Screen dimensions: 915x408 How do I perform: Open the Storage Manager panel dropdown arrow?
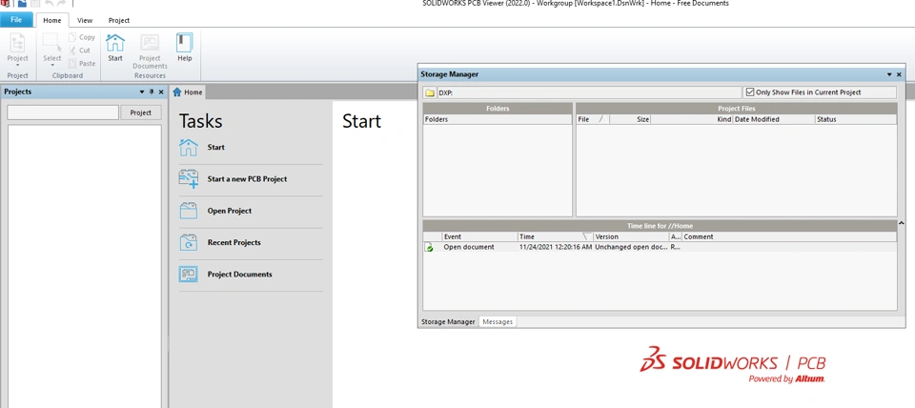click(889, 74)
